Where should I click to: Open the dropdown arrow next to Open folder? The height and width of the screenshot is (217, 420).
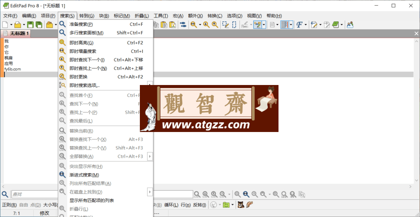(24, 25)
